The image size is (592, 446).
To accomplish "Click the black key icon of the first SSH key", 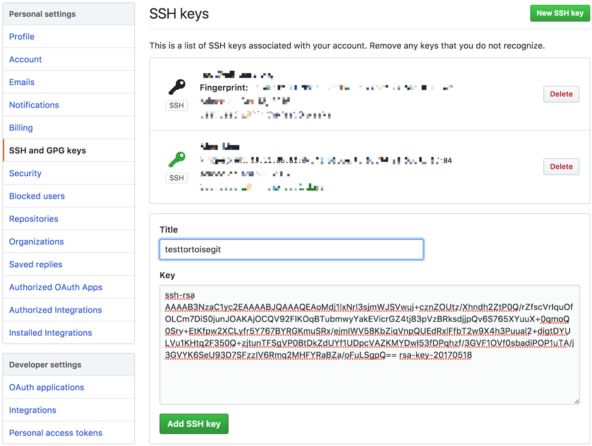I will (x=176, y=88).
